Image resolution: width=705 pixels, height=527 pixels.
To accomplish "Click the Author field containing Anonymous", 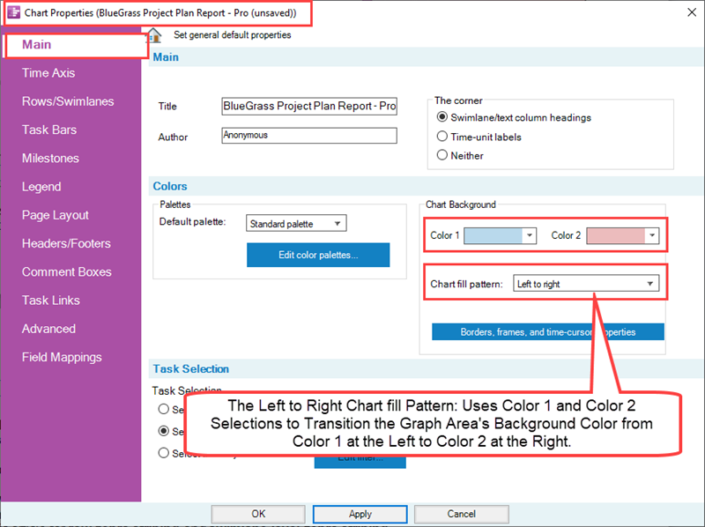I will (309, 136).
